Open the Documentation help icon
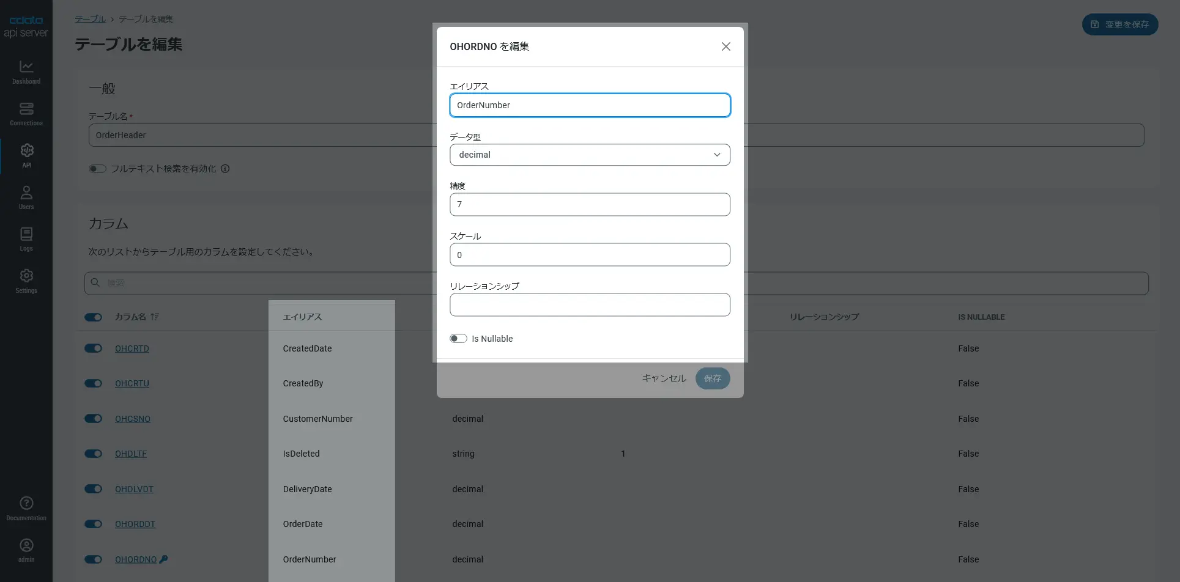The height and width of the screenshot is (582, 1180). [x=26, y=503]
